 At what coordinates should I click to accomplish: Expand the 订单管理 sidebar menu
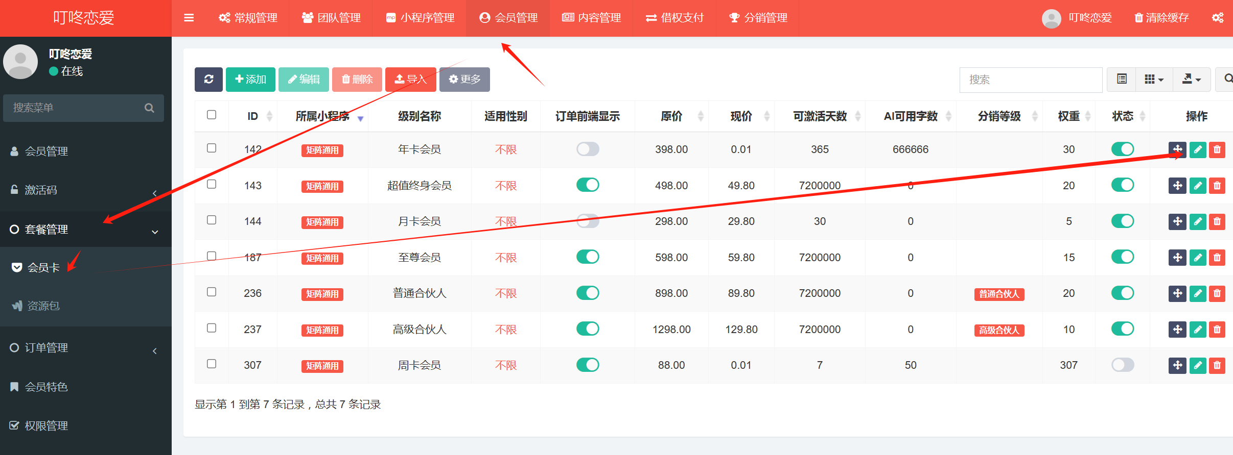(86, 348)
